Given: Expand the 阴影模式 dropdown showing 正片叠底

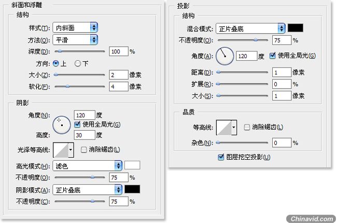Looking at the screenshot, I should [88, 190].
